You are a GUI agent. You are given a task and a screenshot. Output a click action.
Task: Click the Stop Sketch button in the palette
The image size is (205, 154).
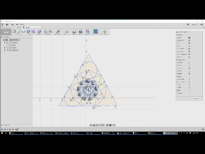(x=197, y=98)
